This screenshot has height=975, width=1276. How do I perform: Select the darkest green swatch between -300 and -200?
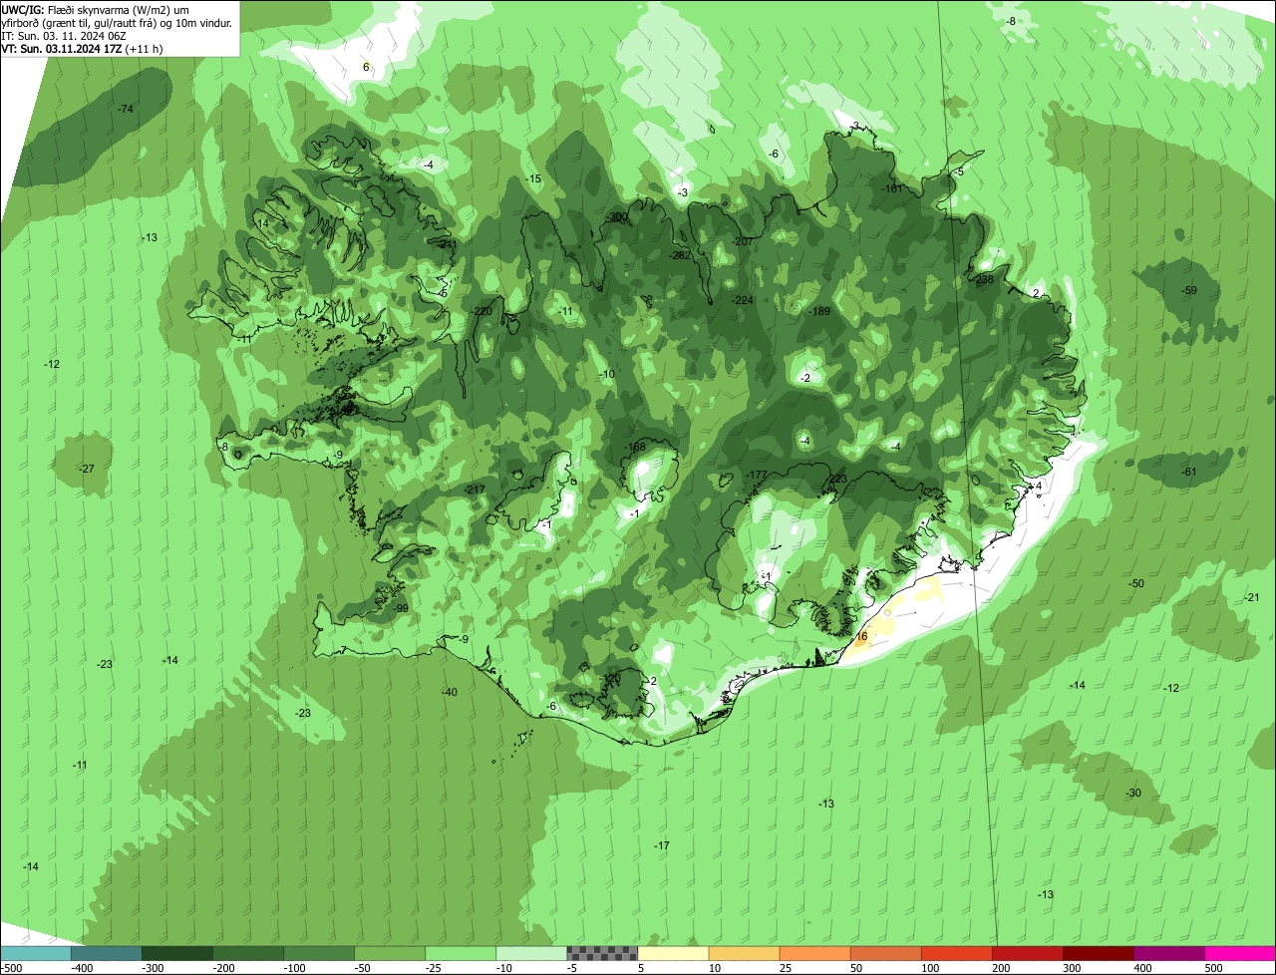point(176,953)
